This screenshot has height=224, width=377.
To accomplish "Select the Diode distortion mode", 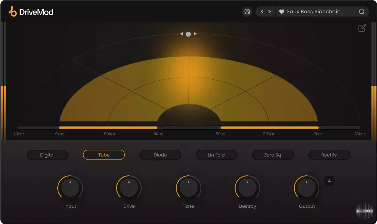I will [160, 155].
